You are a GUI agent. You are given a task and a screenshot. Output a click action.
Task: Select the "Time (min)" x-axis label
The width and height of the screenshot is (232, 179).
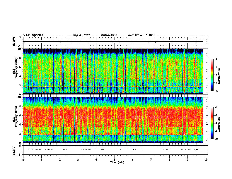click(x=117, y=162)
